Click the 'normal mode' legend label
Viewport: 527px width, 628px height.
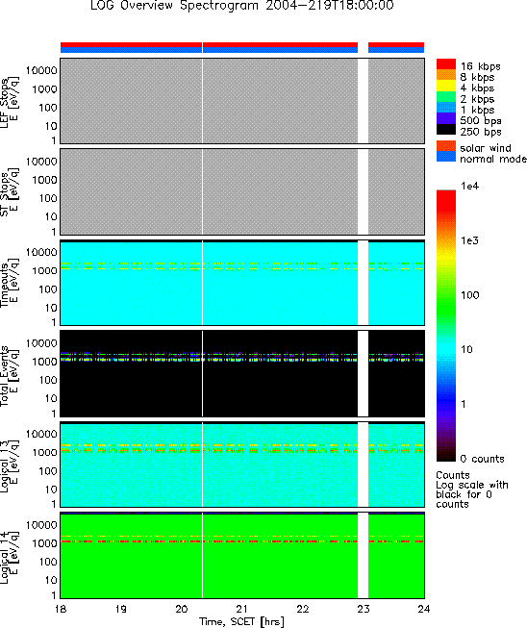[x=493, y=159]
